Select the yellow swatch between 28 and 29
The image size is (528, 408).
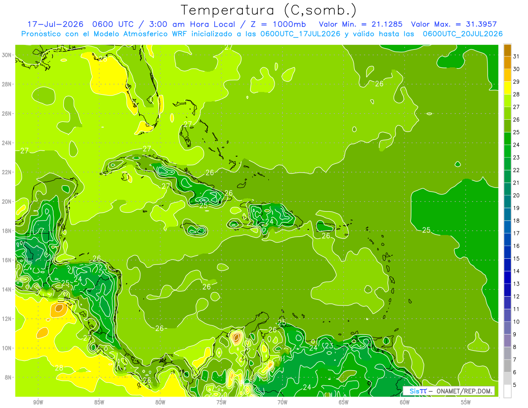[x=507, y=88]
